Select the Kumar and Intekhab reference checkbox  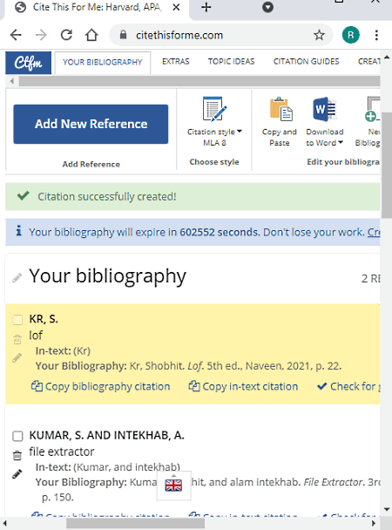(17, 436)
